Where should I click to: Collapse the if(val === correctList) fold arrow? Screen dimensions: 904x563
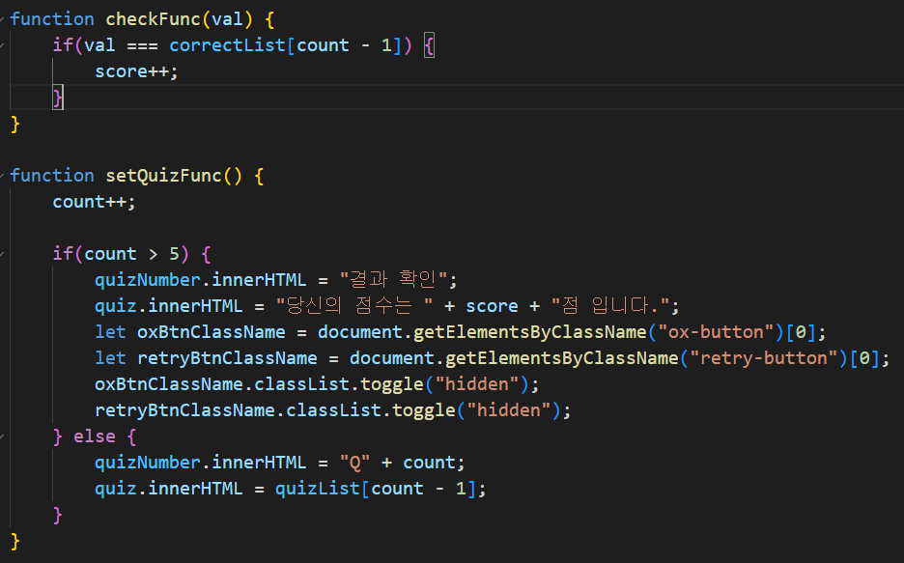click(x=2, y=45)
